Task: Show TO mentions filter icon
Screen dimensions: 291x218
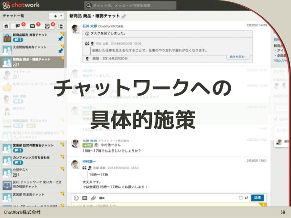Action: coord(33,26)
